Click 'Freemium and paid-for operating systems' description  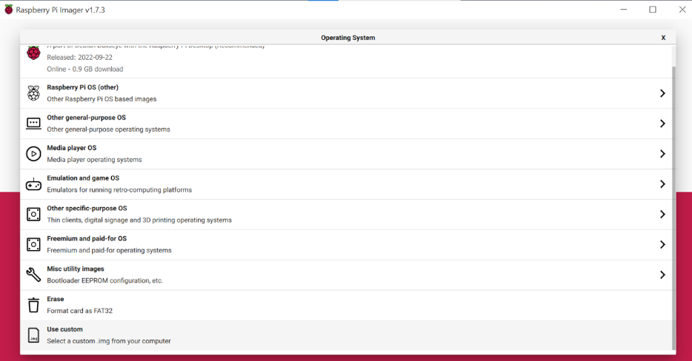point(110,250)
